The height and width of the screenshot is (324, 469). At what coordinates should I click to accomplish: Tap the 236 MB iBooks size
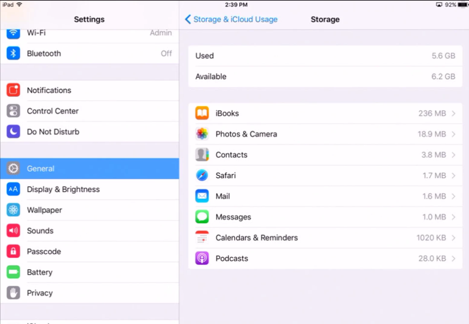(432, 113)
